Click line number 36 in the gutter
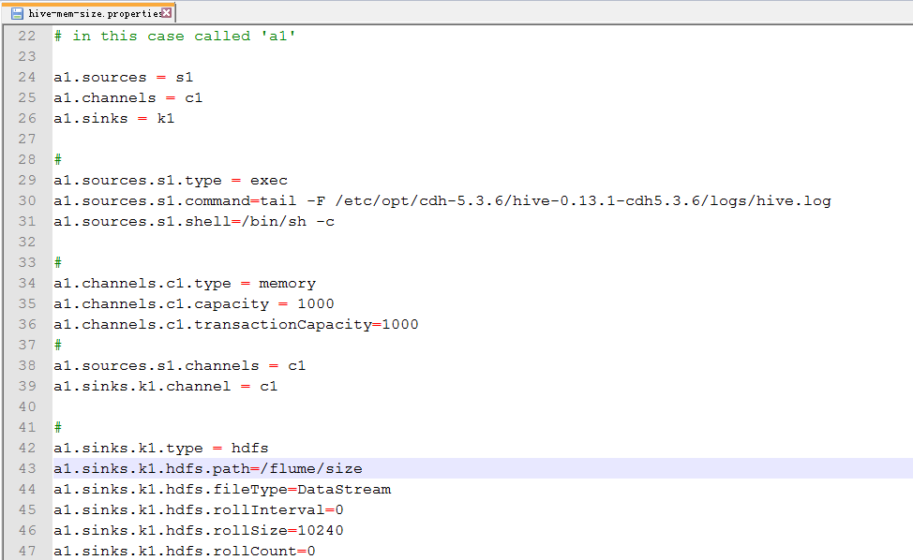The width and height of the screenshot is (913, 560). click(27, 325)
